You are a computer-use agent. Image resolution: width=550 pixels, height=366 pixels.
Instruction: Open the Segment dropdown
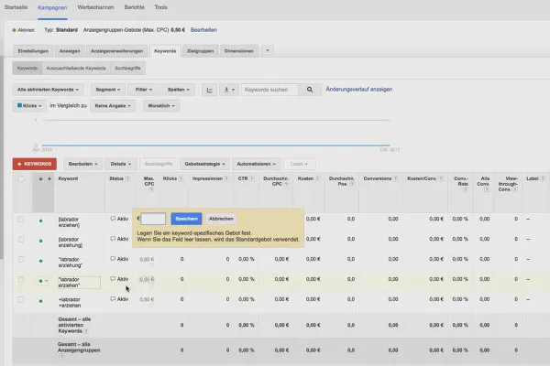tap(108, 90)
